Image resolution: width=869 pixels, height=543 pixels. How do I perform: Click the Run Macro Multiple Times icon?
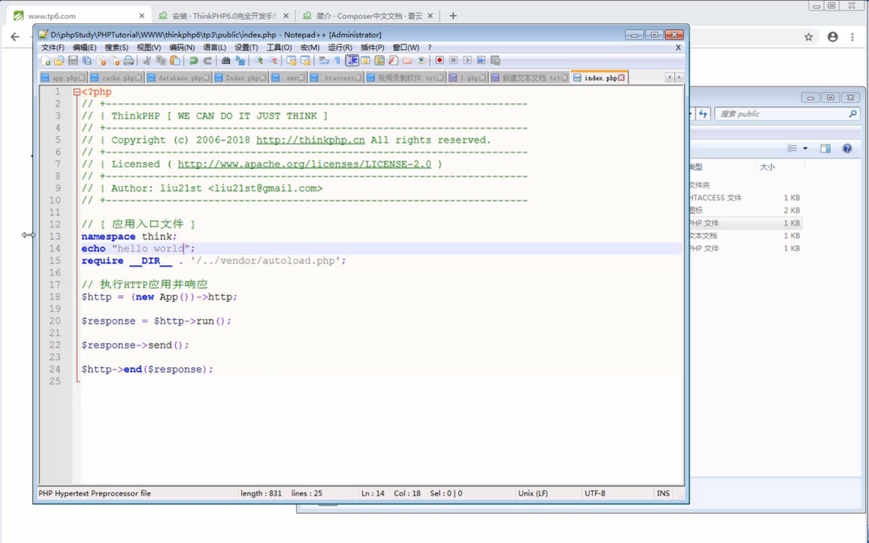[x=481, y=61]
